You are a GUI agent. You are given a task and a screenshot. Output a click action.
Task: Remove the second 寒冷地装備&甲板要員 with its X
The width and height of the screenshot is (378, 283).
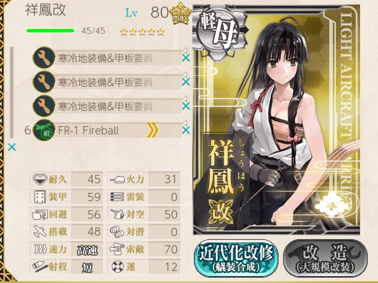tap(186, 82)
